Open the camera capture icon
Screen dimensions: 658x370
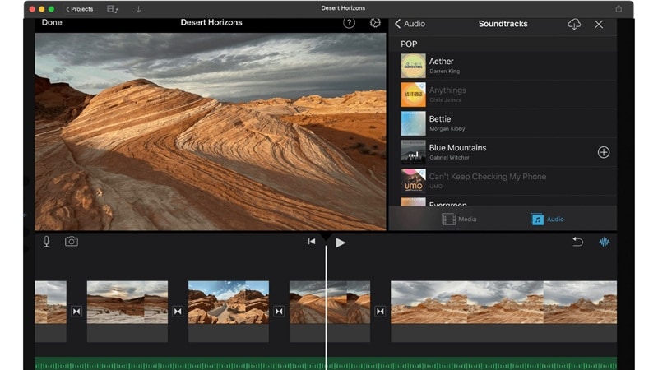click(72, 242)
